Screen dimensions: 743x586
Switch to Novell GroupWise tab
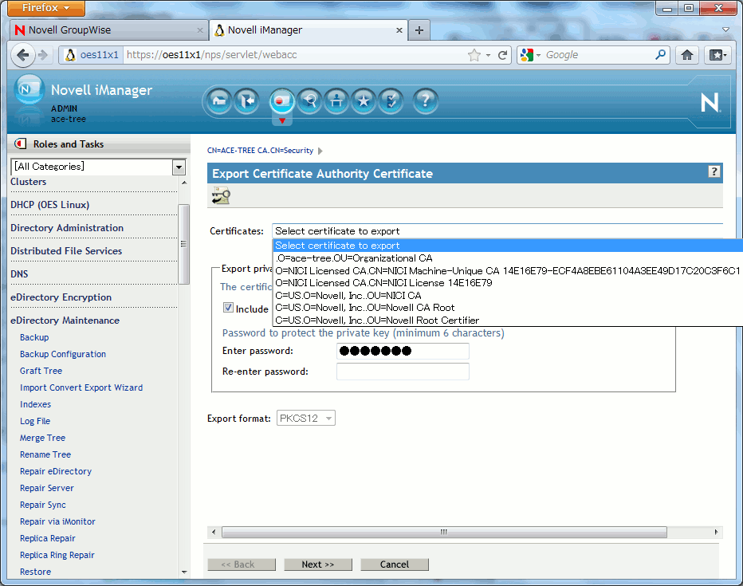(x=109, y=30)
